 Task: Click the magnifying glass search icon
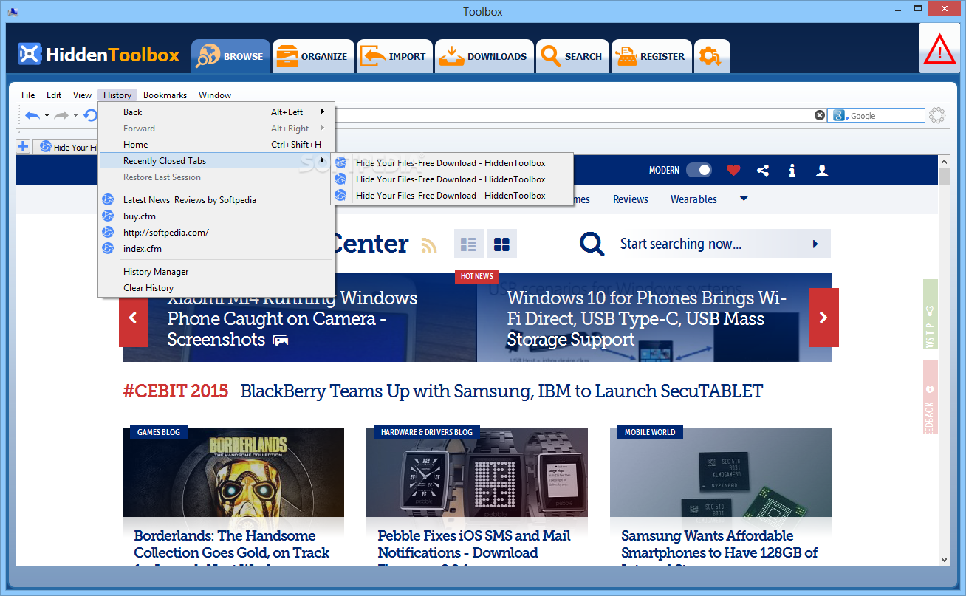pos(592,244)
